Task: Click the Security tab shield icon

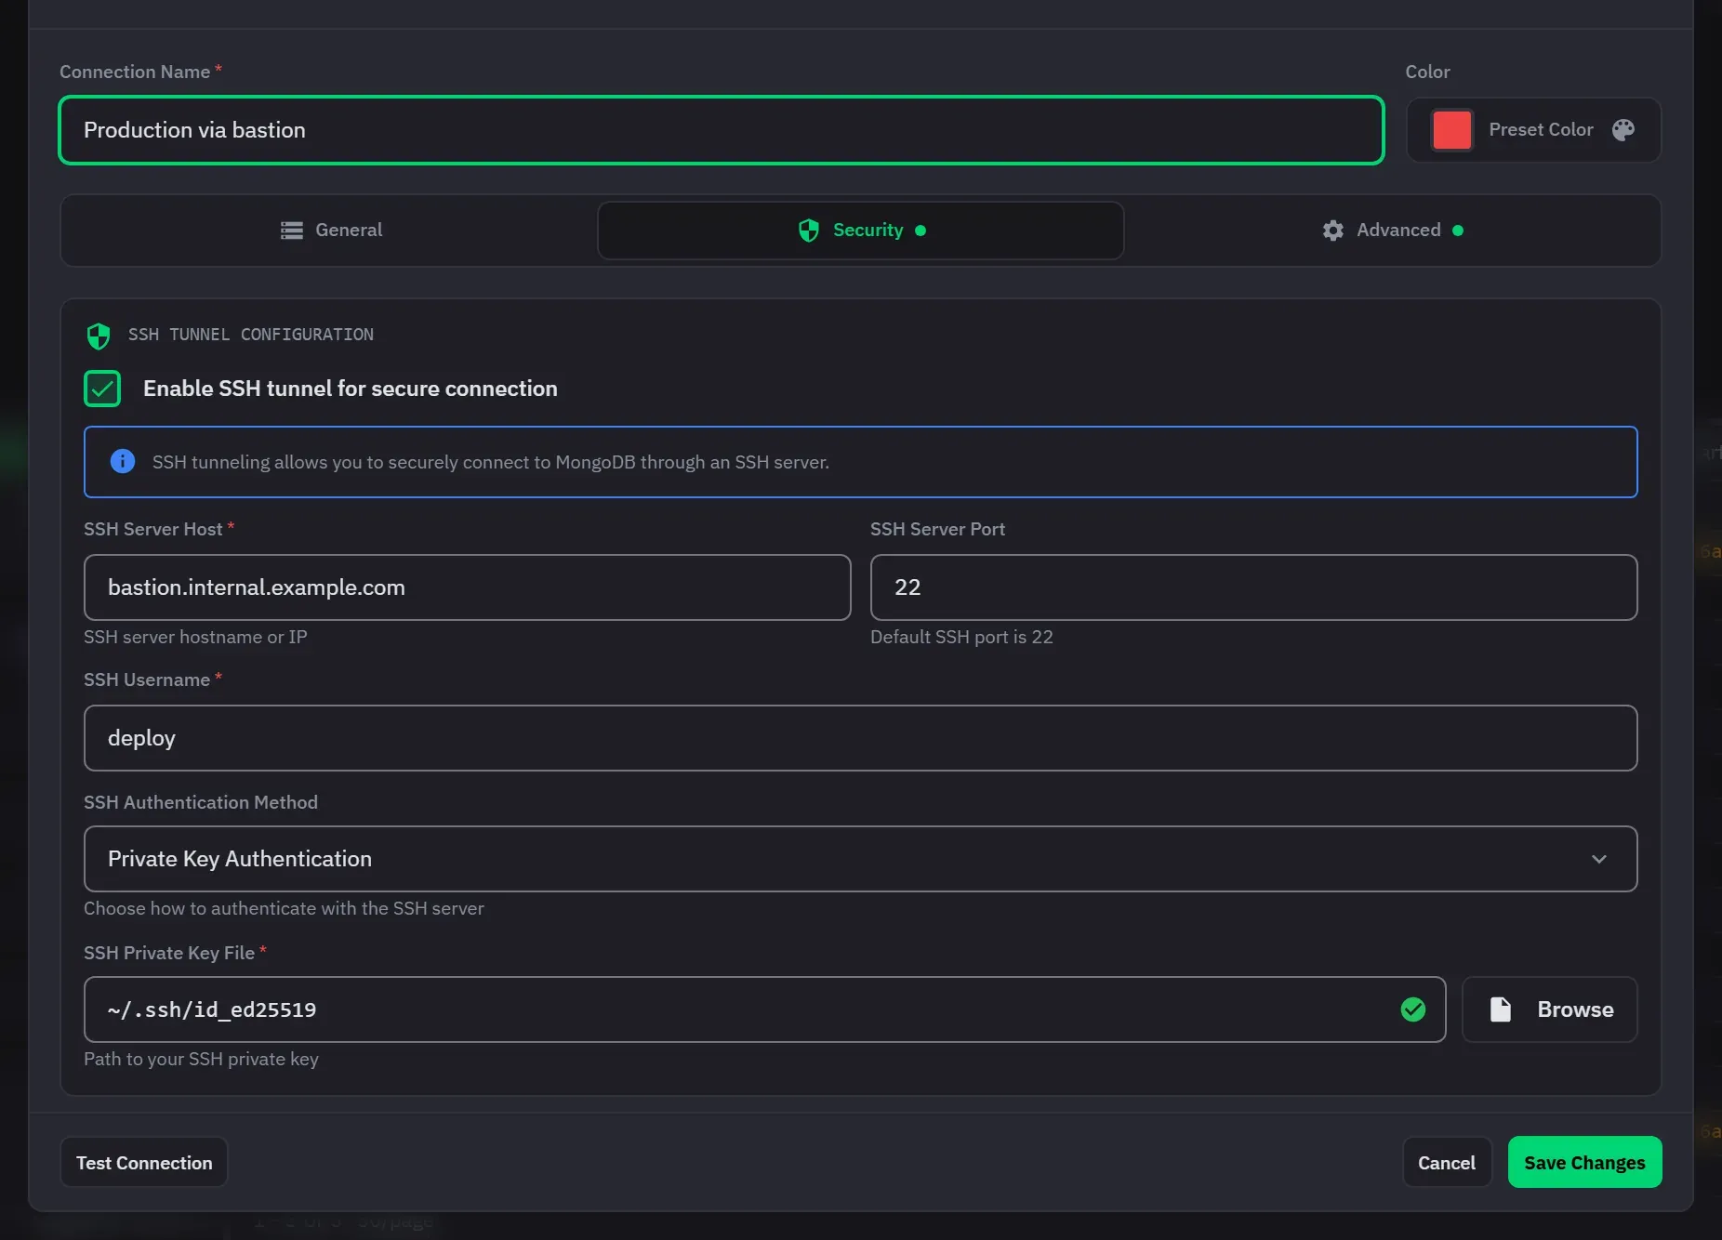Action: click(809, 231)
